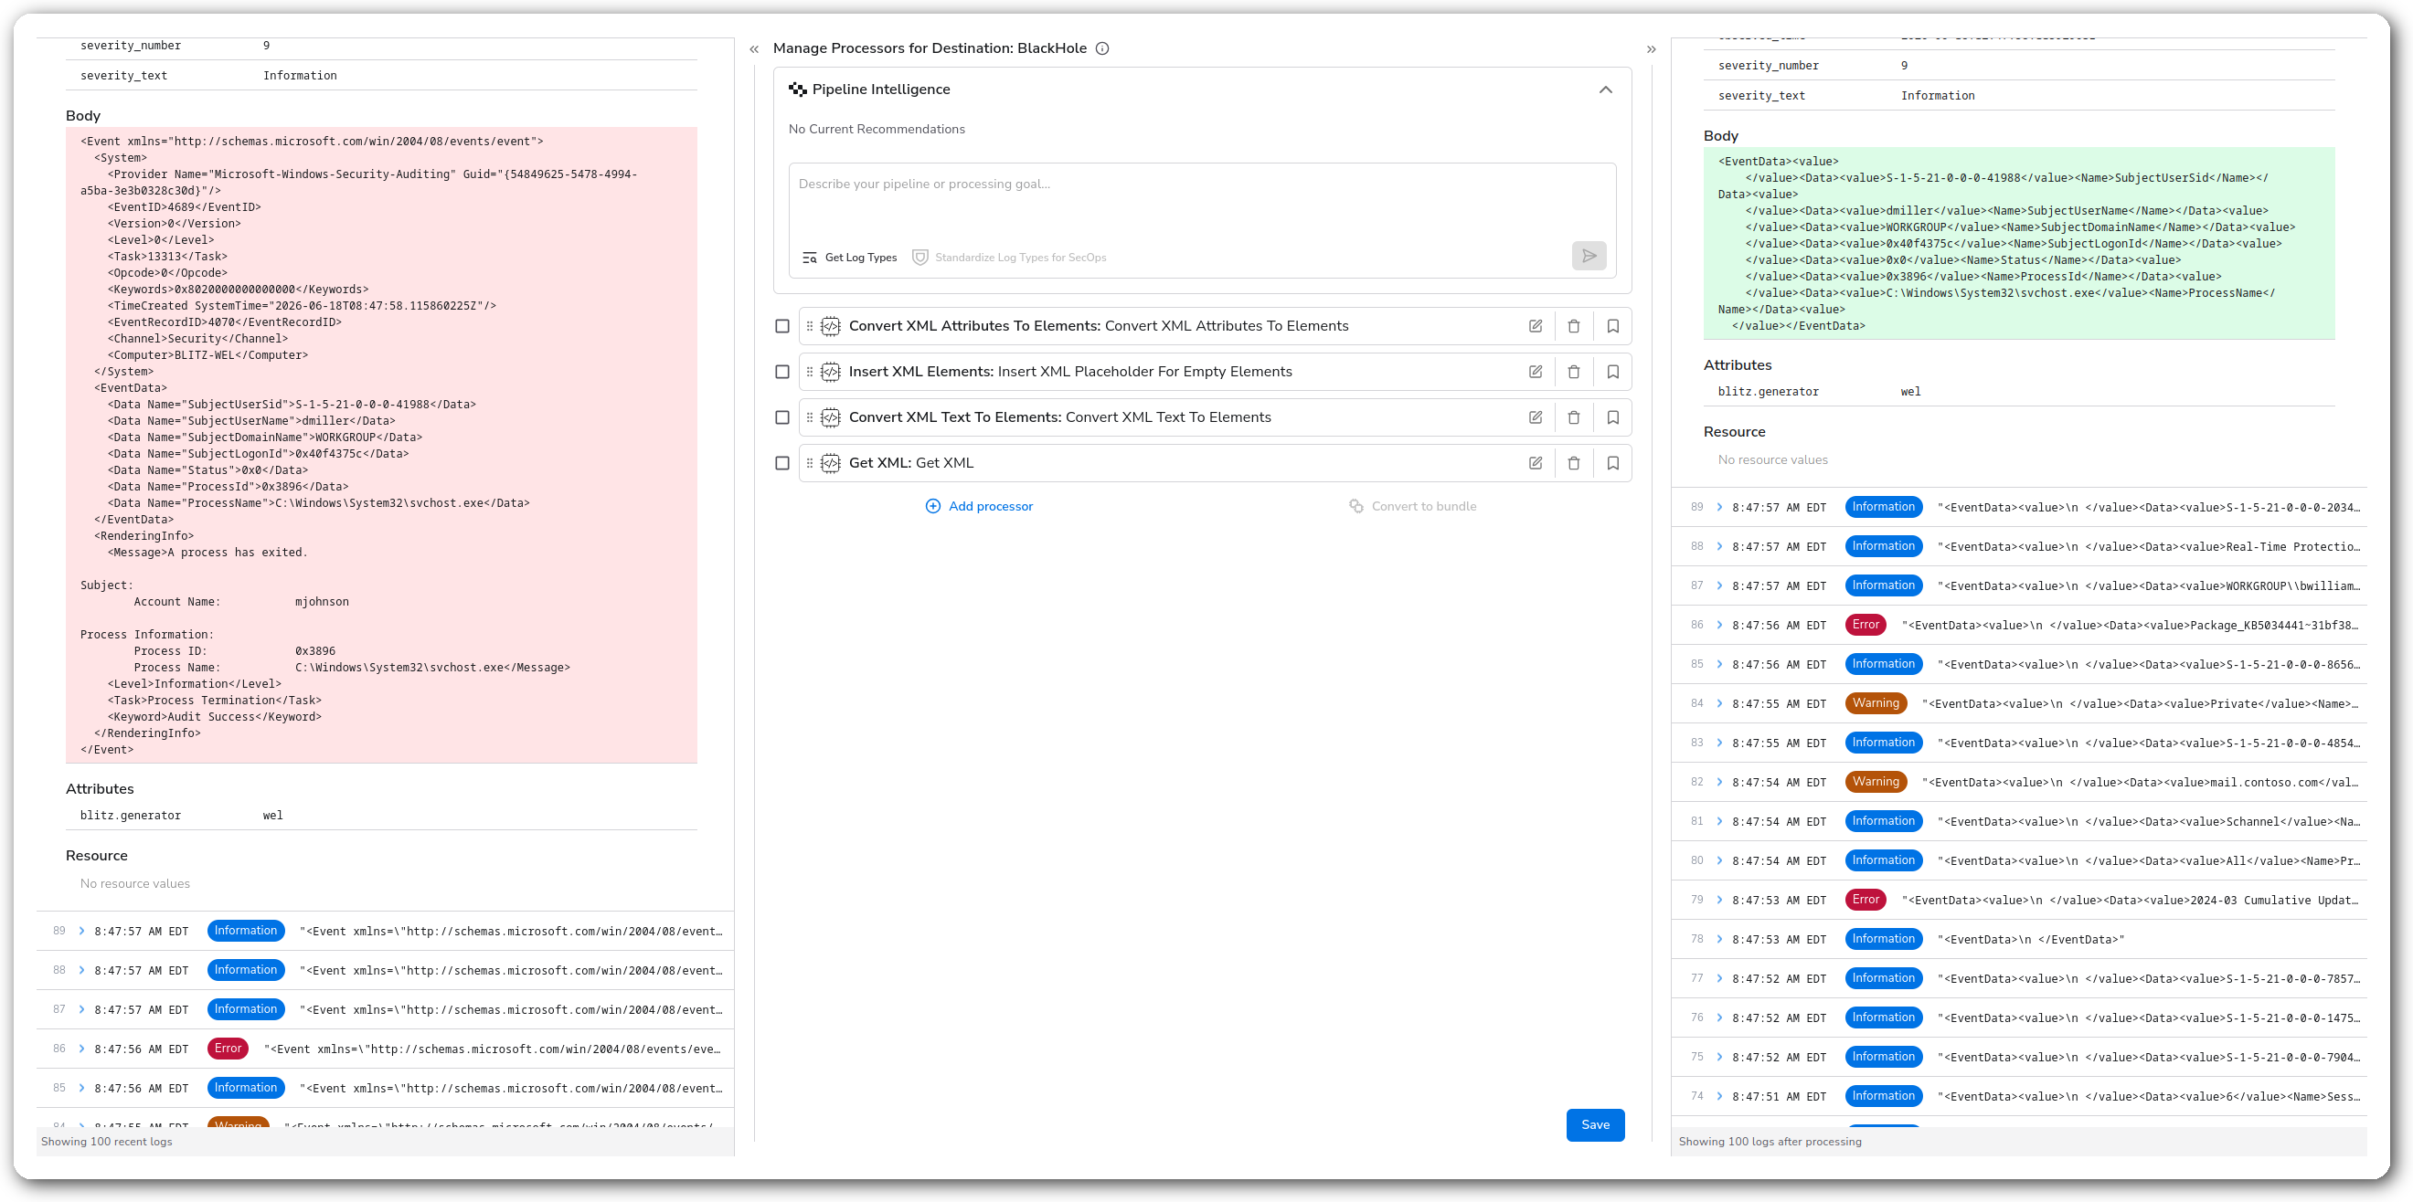Click the blitz.generator attribute in right panel

1768,391
